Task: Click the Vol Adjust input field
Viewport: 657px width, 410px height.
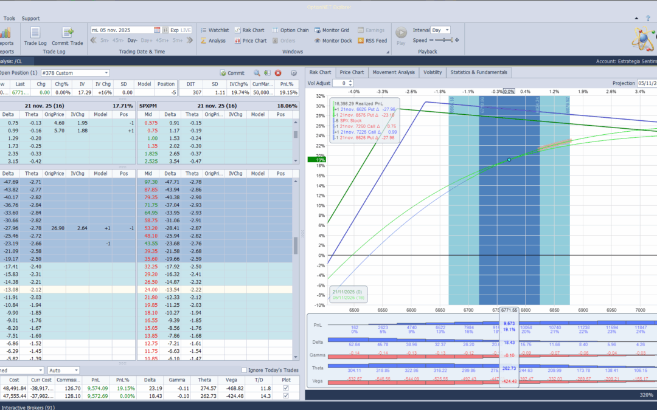Action: [340, 83]
